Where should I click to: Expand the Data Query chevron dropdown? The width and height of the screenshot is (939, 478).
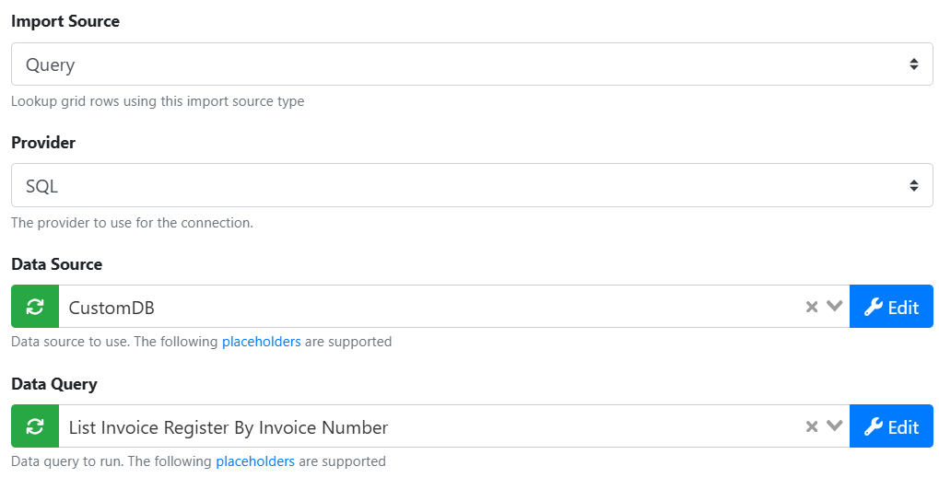pyautogui.click(x=835, y=426)
